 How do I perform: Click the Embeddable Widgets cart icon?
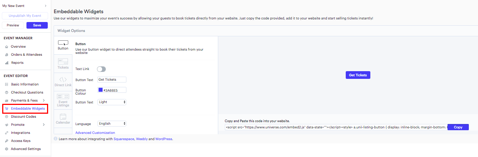tap(6, 109)
